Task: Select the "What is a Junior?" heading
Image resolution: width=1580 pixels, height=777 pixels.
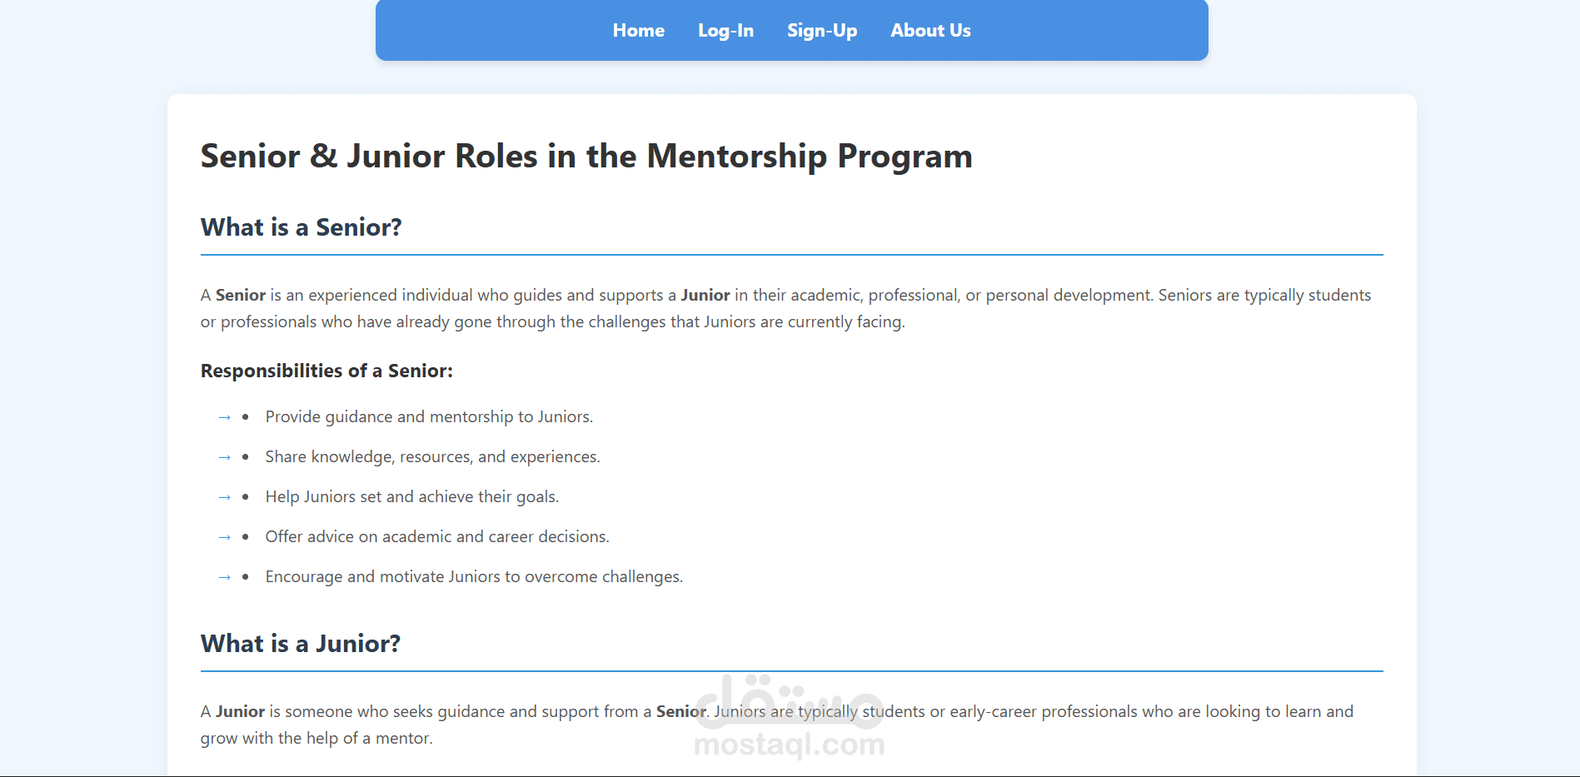Action: pos(300,643)
